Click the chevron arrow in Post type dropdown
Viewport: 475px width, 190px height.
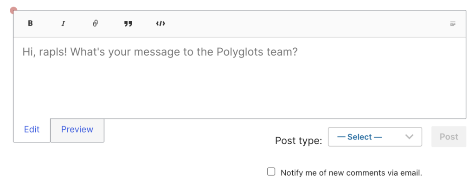pos(409,137)
